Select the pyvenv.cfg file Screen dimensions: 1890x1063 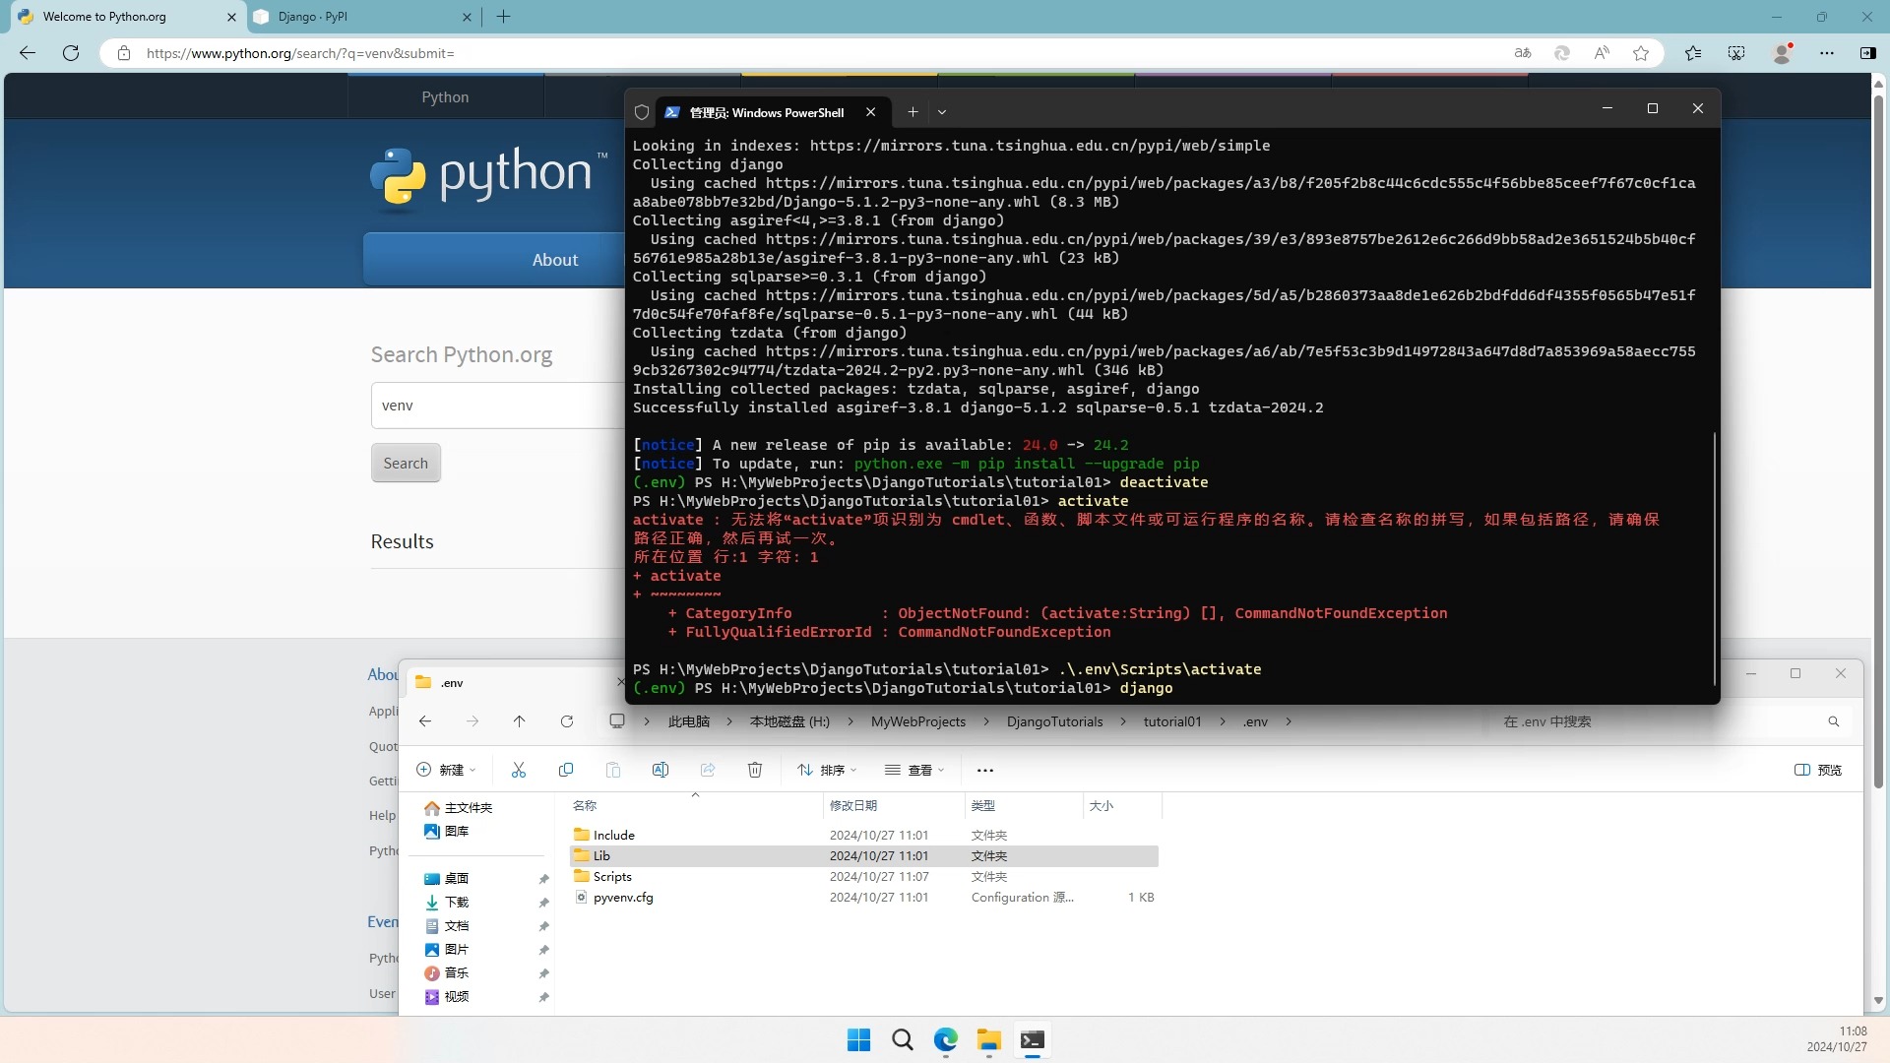864,897
